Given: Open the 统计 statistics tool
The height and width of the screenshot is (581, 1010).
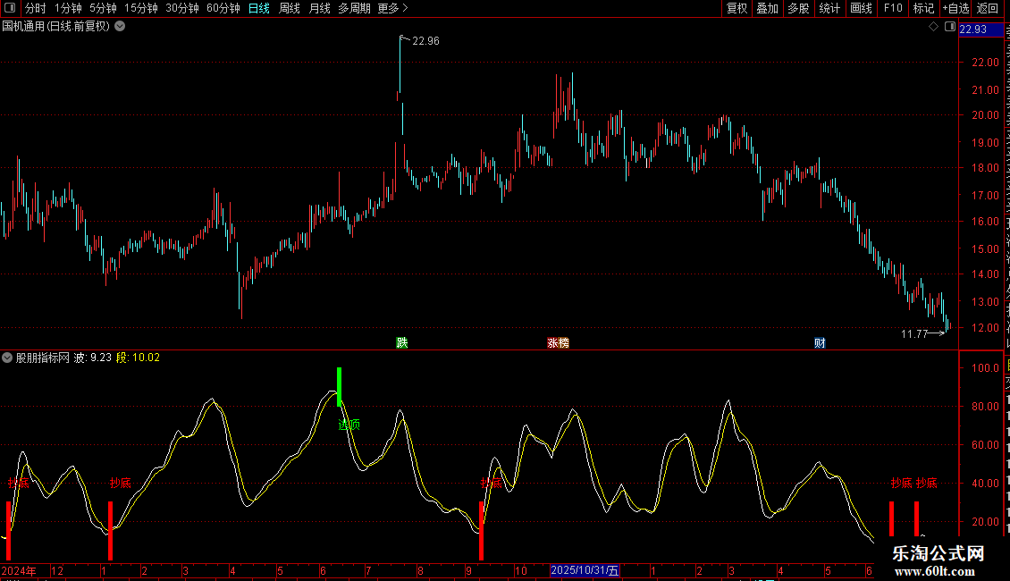Looking at the screenshot, I should point(829,8).
